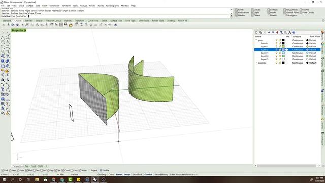The height and width of the screenshot is (183, 325).
Task: Open layer panel Help icon
Action: (294, 33)
